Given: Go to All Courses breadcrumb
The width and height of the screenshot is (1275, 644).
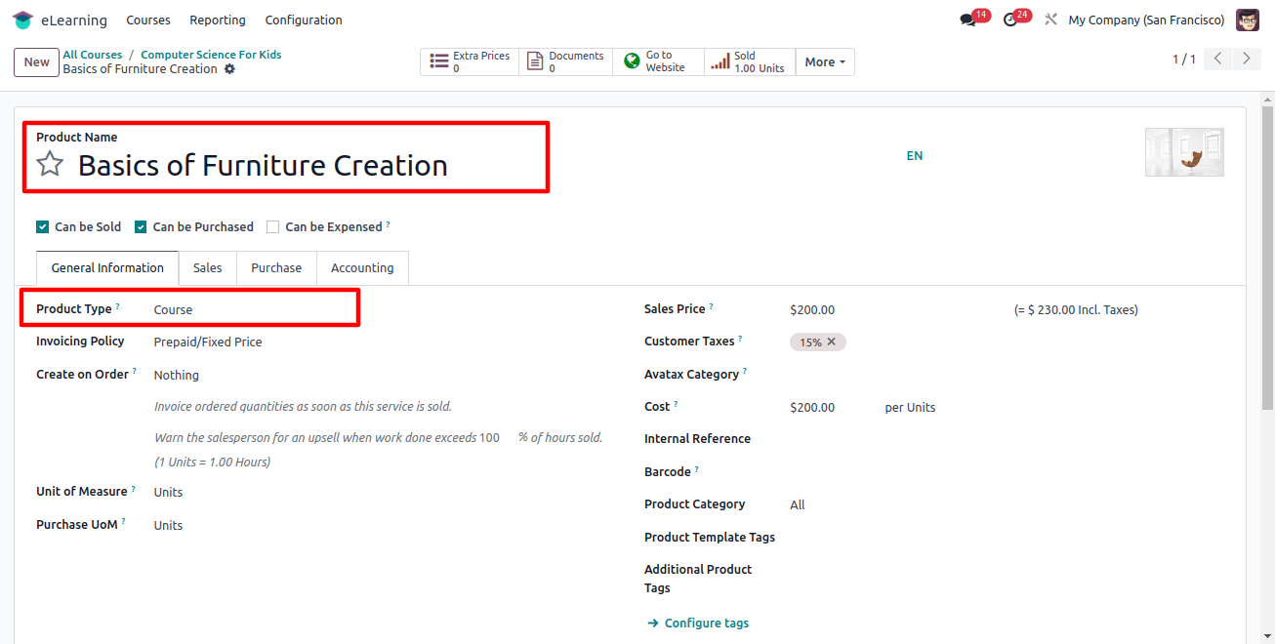Looking at the screenshot, I should [93, 55].
